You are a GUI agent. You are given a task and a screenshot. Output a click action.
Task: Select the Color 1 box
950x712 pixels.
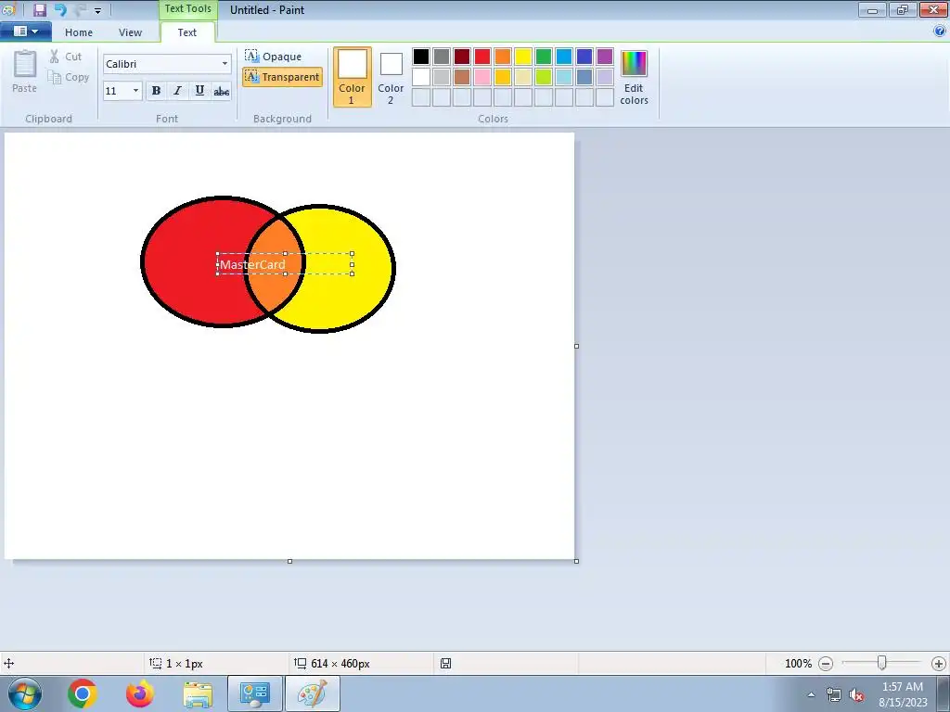[x=352, y=77]
